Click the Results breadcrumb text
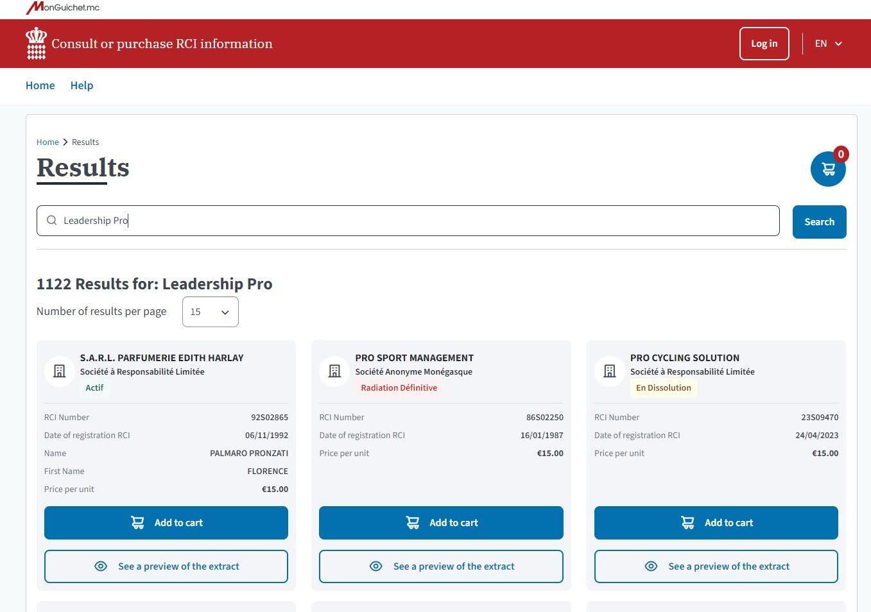The height and width of the screenshot is (612, 871). pos(85,142)
